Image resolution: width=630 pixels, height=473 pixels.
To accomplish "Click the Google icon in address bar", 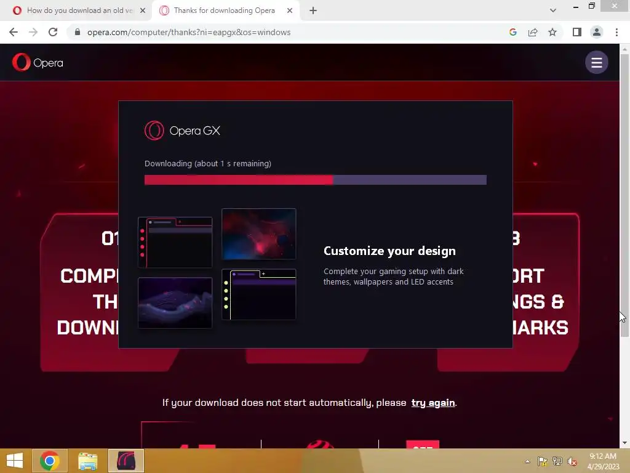I will point(512,32).
